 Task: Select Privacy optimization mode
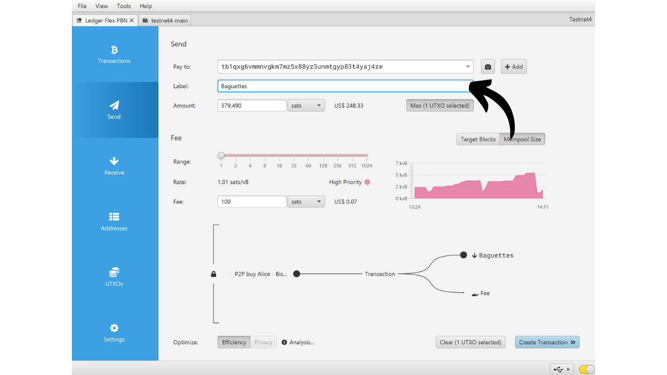[263, 342]
